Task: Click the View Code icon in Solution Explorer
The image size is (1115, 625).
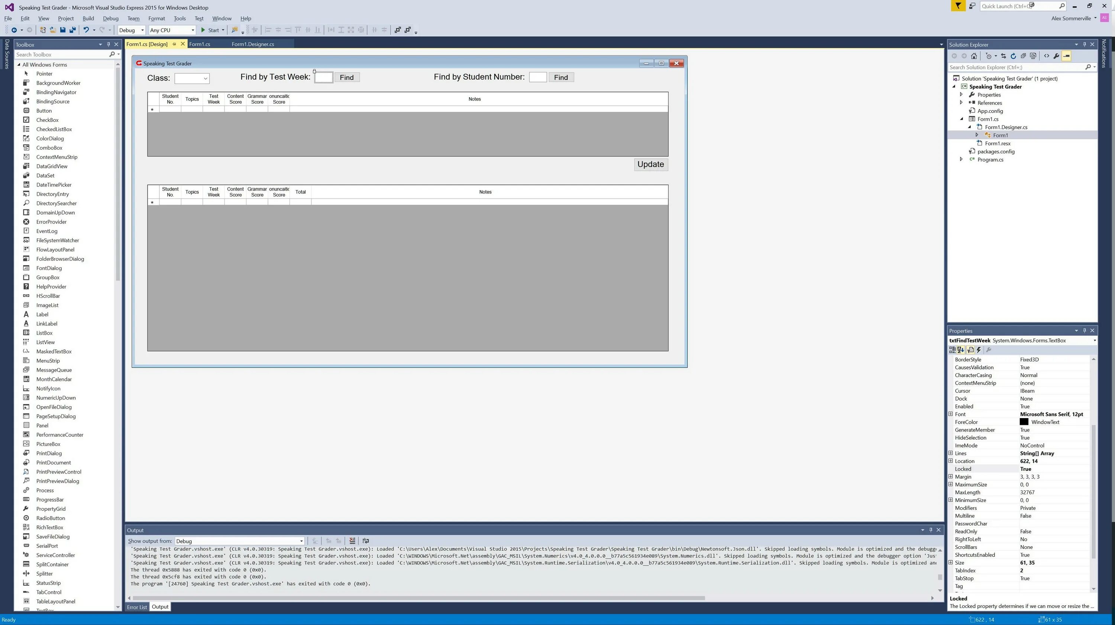Action: pyautogui.click(x=1047, y=56)
